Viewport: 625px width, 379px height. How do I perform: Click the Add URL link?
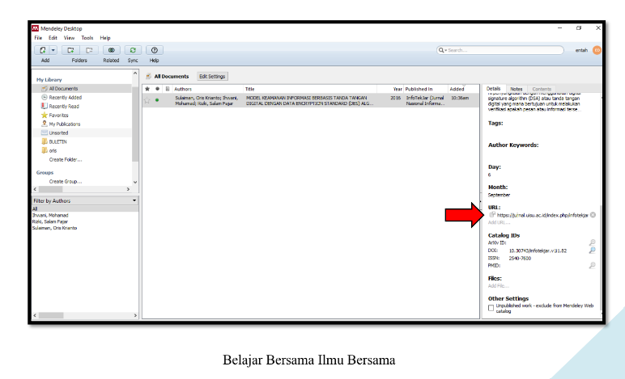(499, 222)
